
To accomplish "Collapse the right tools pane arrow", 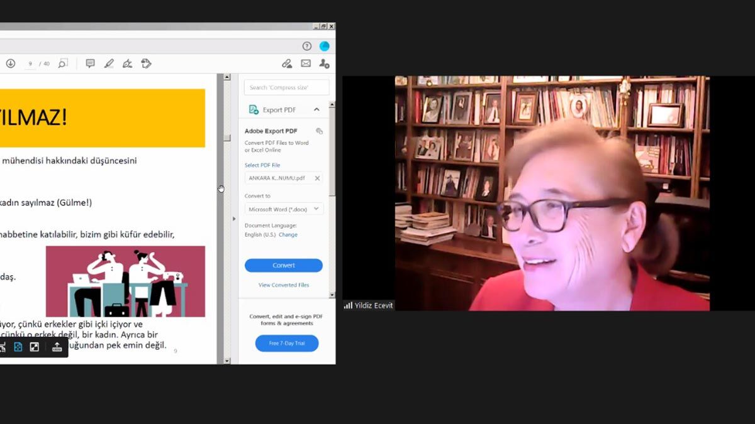I will [x=234, y=219].
